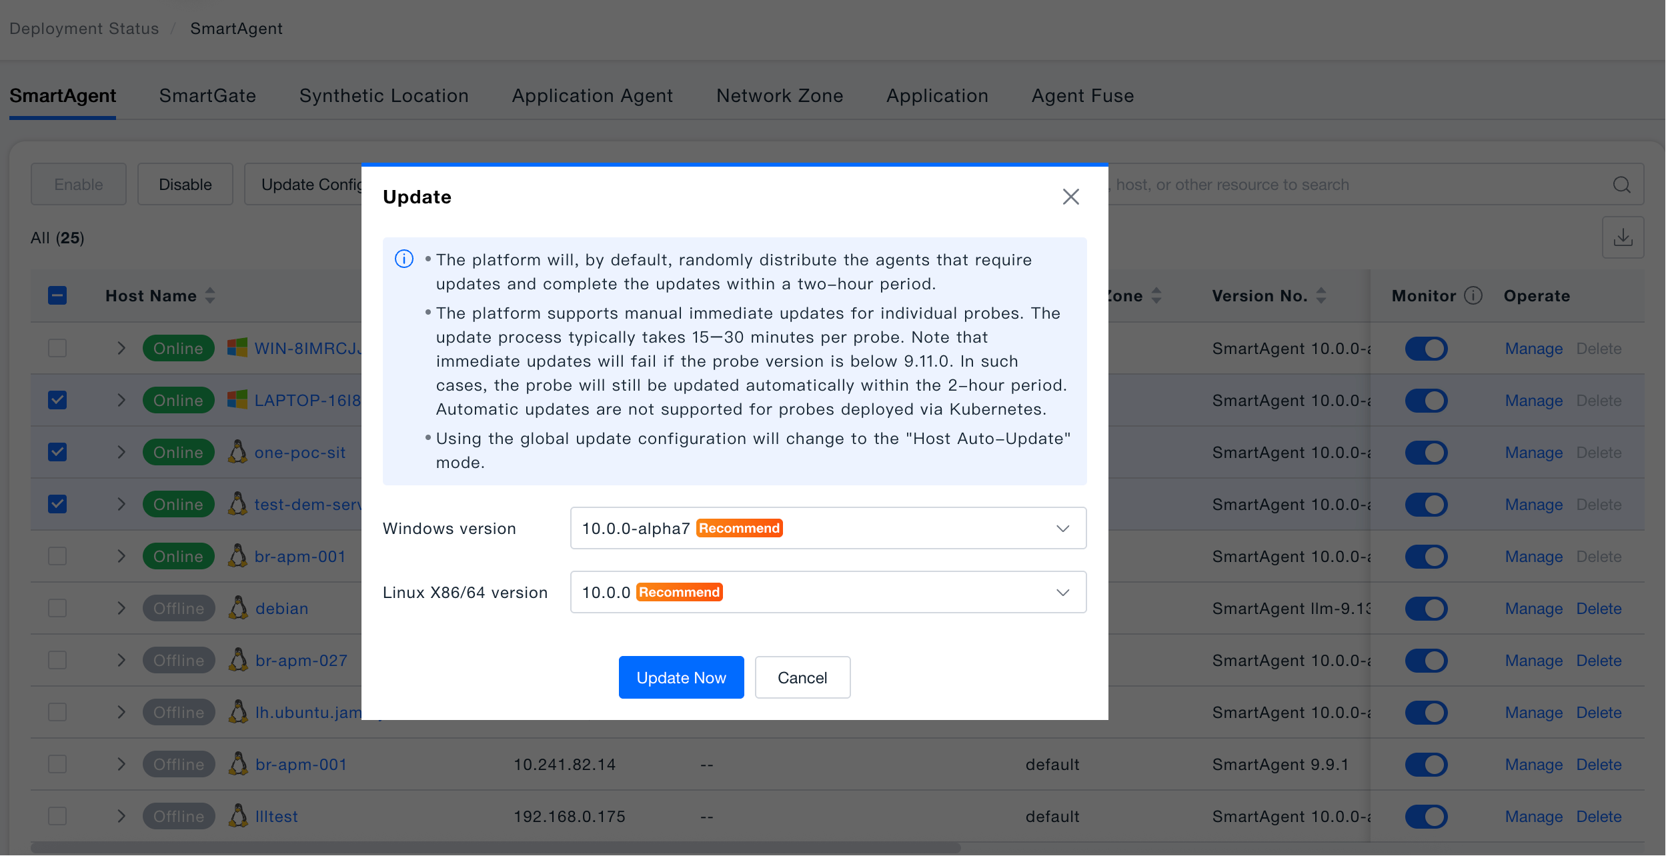Image resolution: width=1666 pixels, height=856 pixels.
Task: Click the Recommend badge in Linux version
Action: pos(680,592)
